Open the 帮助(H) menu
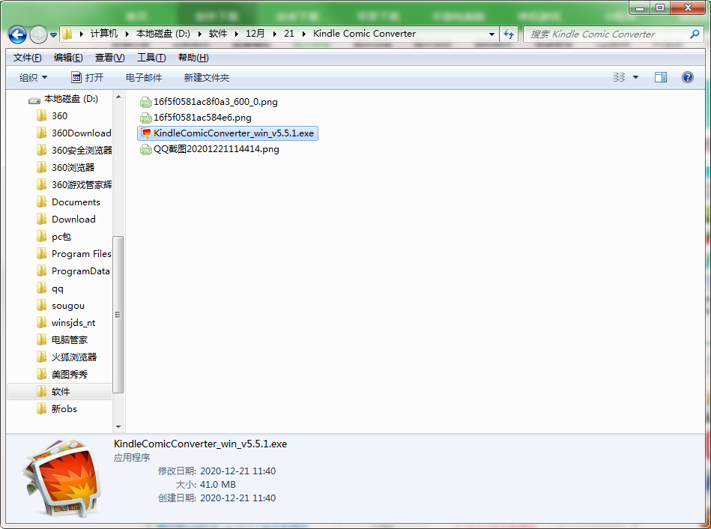 point(193,58)
